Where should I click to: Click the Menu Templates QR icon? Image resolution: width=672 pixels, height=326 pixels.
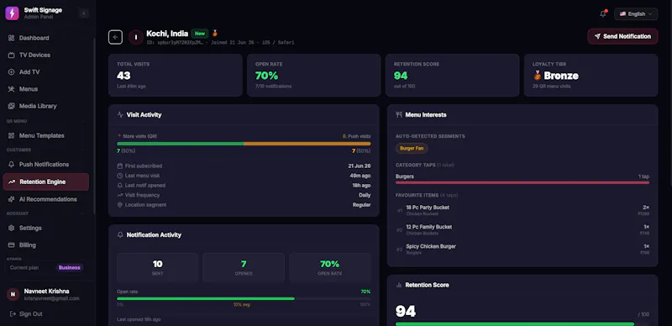pos(12,135)
